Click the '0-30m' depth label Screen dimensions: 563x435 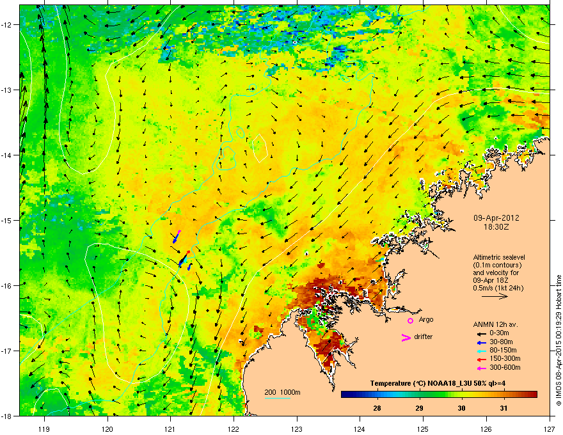click(x=499, y=333)
